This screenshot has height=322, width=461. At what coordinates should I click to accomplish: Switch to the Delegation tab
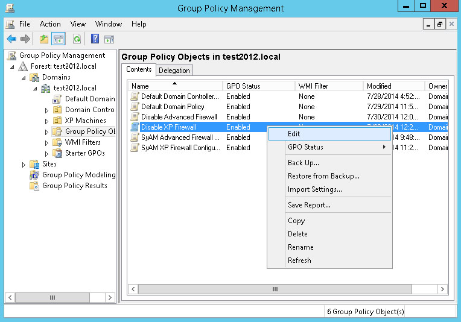point(174,71)
